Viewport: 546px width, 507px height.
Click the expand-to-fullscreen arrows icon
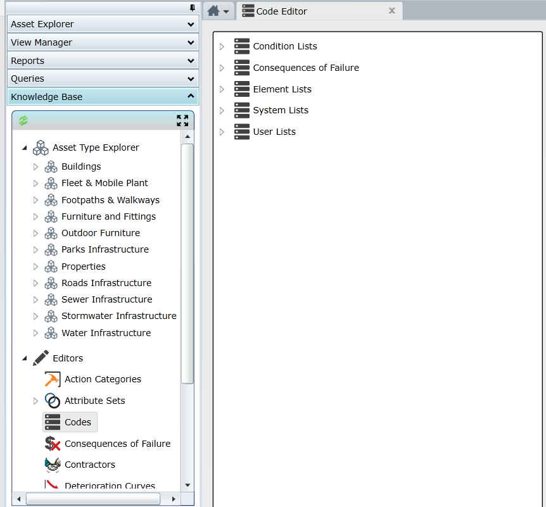[x=182, y=121]
